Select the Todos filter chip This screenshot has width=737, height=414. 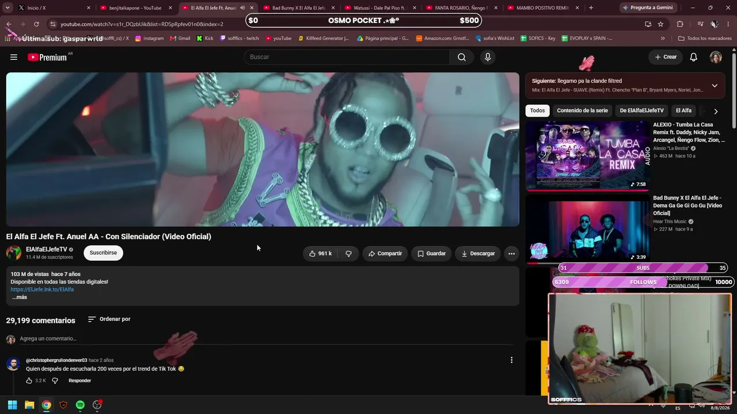point(537,110)
